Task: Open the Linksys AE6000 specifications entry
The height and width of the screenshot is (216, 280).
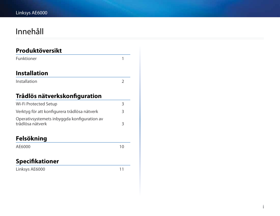Action: [31, 169]
